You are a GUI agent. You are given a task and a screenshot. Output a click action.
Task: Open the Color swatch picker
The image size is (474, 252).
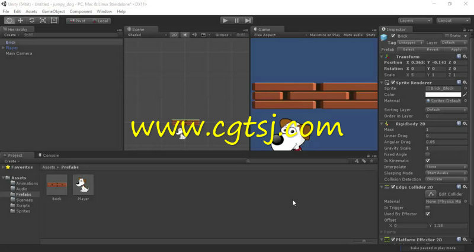(x=443, y=95)
